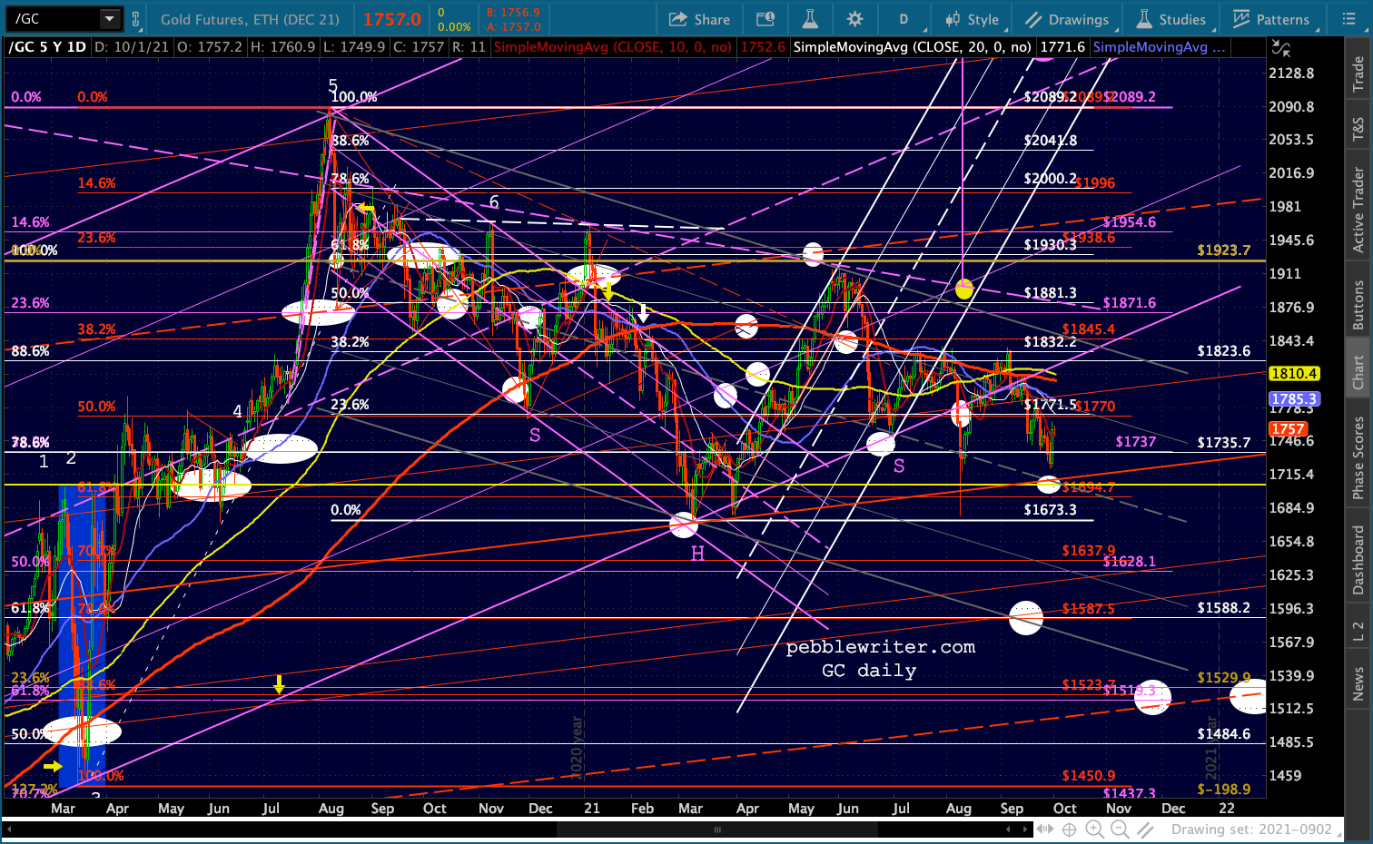
Task: Click the pebblewriter.com chart annotation
Action: click(x=881, y=647)
